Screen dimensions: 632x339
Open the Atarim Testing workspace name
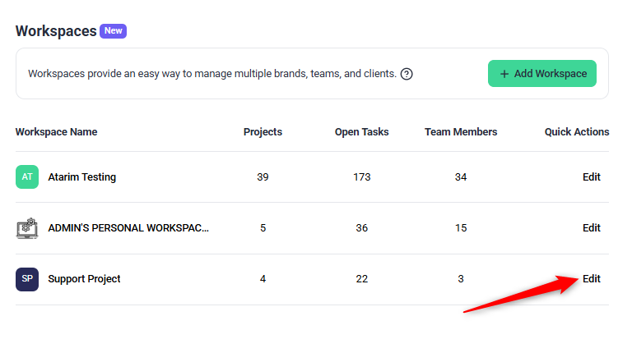click(x=81, y=176)
